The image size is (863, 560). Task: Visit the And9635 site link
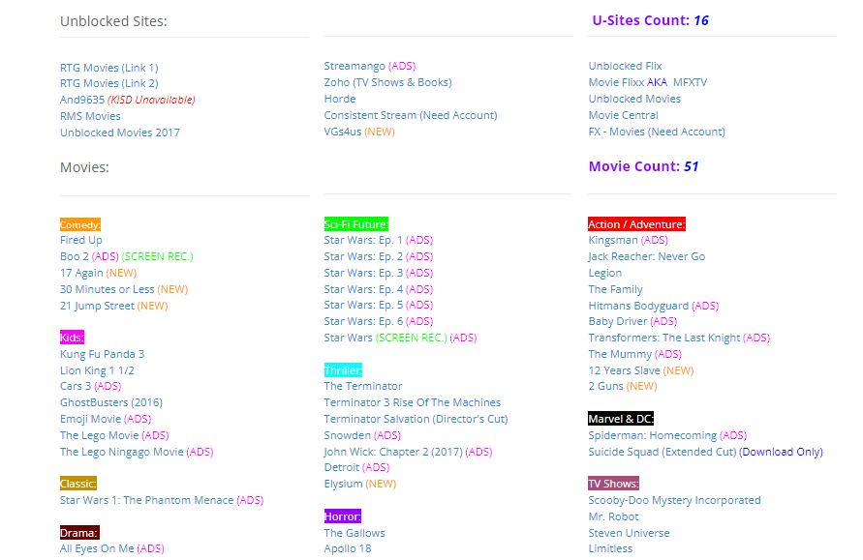[x=82, y=100]
